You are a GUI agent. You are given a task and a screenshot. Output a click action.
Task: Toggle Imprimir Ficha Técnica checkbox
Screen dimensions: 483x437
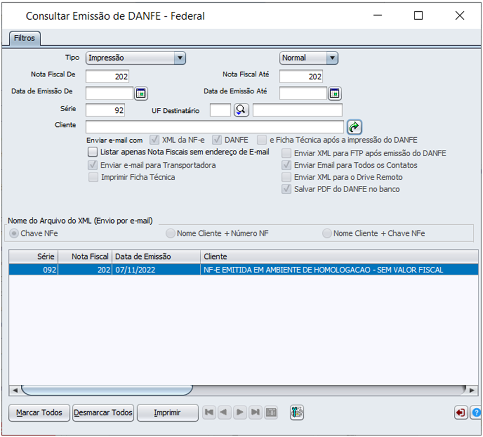pyautogui.click(x=93, y=177)
